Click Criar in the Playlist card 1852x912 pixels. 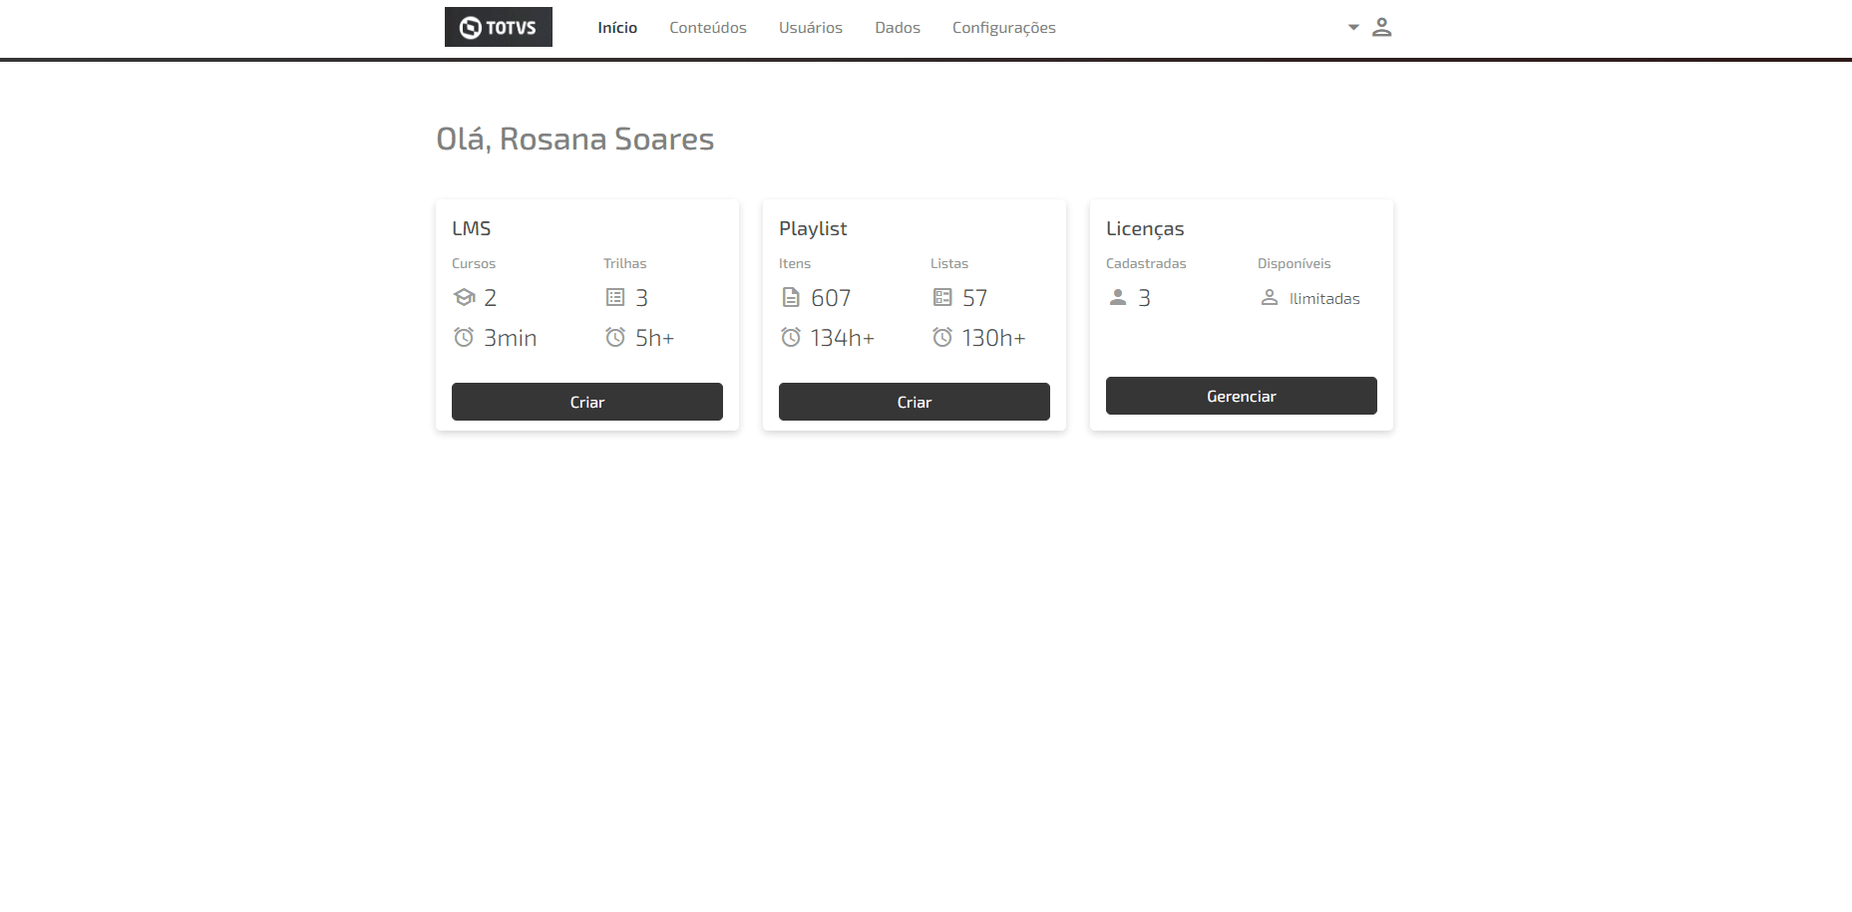coord(915,402)
